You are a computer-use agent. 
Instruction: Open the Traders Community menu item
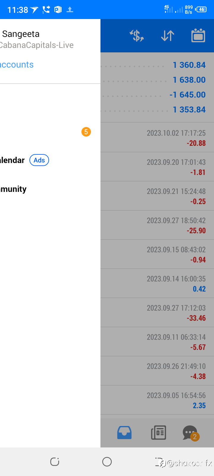coord(13,189)
